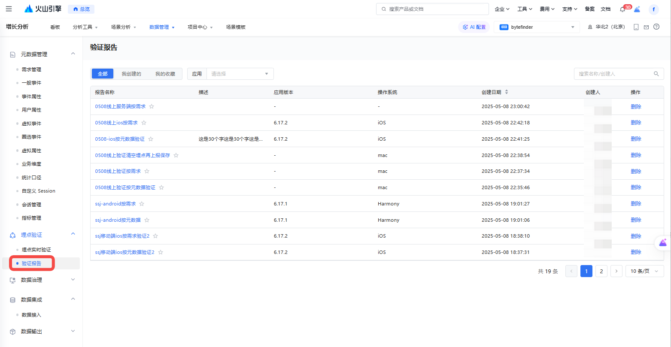Viewport: 671px width, 347px height.
Task: Star the ssj移动端ios按需求验证2 report
Action: pos(155,236)
